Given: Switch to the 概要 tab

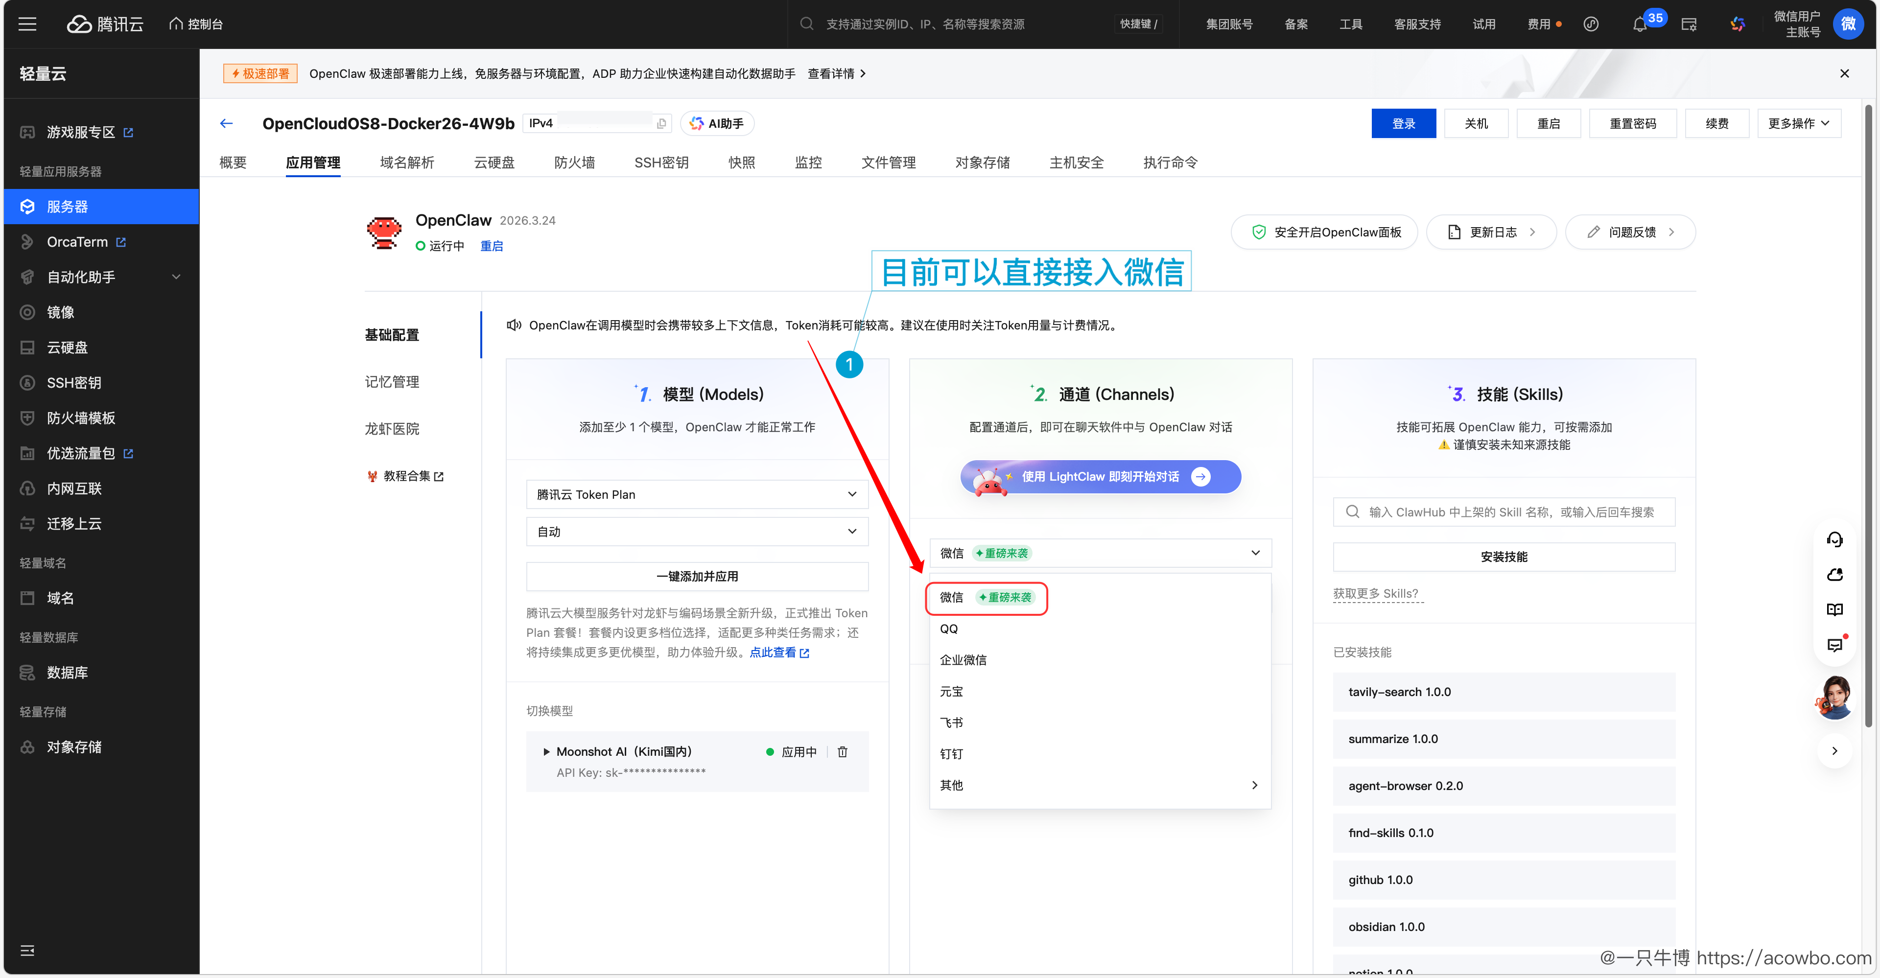Looking at the screenshot, I should [233, 162].
